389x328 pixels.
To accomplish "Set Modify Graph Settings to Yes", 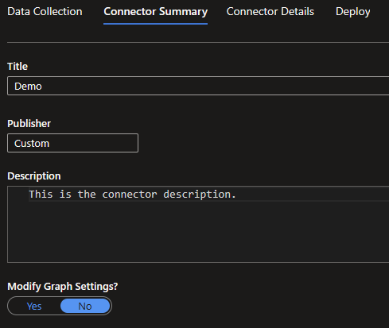I will coord(34,307).
